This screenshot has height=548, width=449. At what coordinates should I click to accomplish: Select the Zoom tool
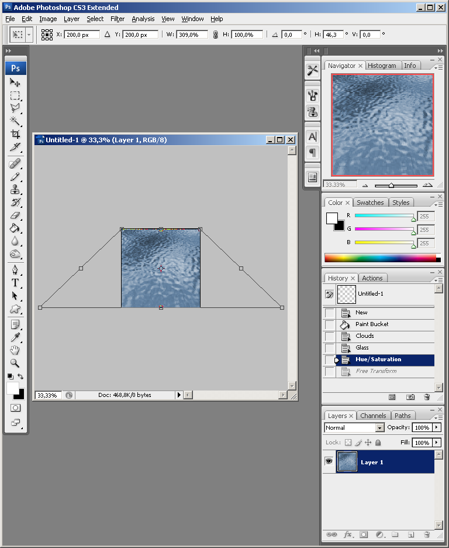15,363
